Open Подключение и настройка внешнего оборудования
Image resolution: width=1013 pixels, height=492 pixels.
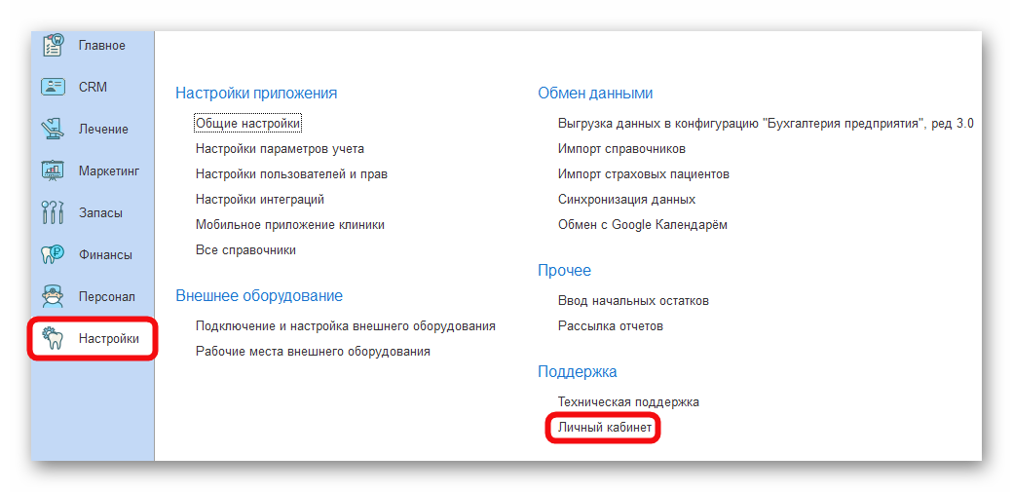click(346, 325)
